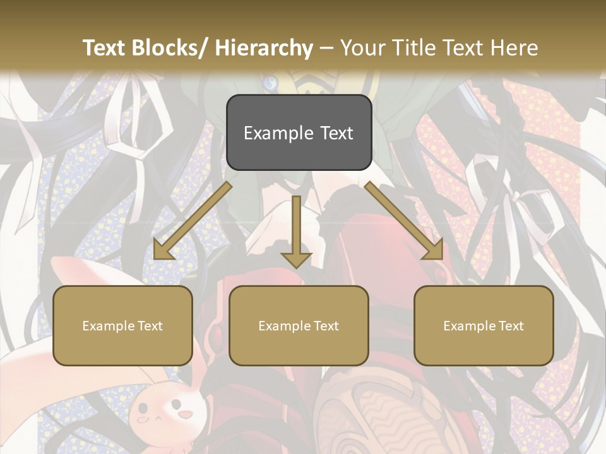The image size is (606, 454).
Task: Click the bold 'Text Blocks/ Hierarchy' title text
Action: (x=198, y=48)
